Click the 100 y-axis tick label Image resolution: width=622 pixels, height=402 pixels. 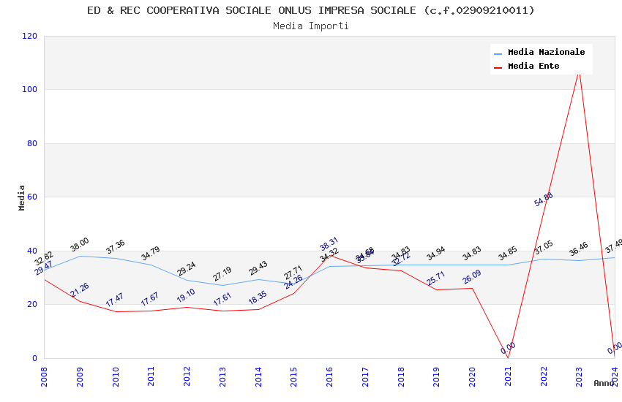(x=30, y=89)
